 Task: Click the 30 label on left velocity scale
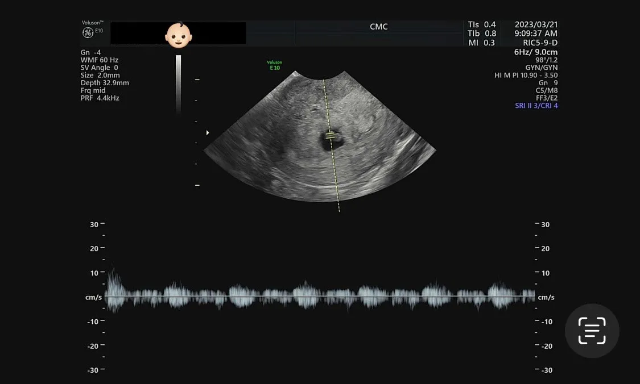click(x=94, y=224)
